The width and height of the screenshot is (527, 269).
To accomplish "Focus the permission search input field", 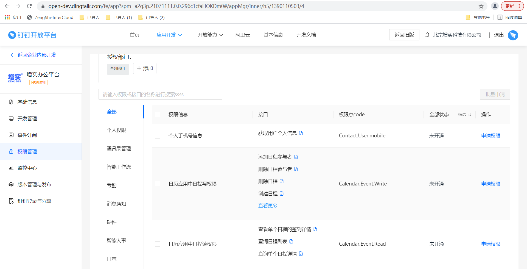I will (x=160, y=95).
